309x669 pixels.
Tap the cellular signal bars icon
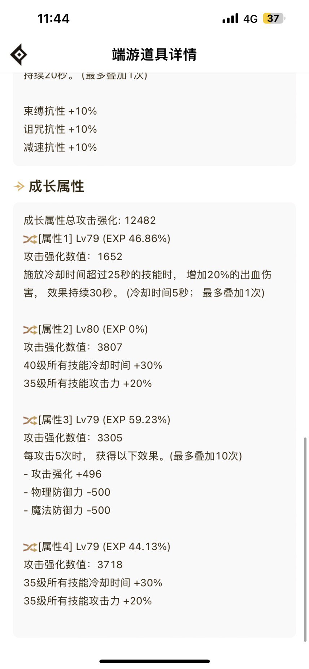[x=230, y=18]
